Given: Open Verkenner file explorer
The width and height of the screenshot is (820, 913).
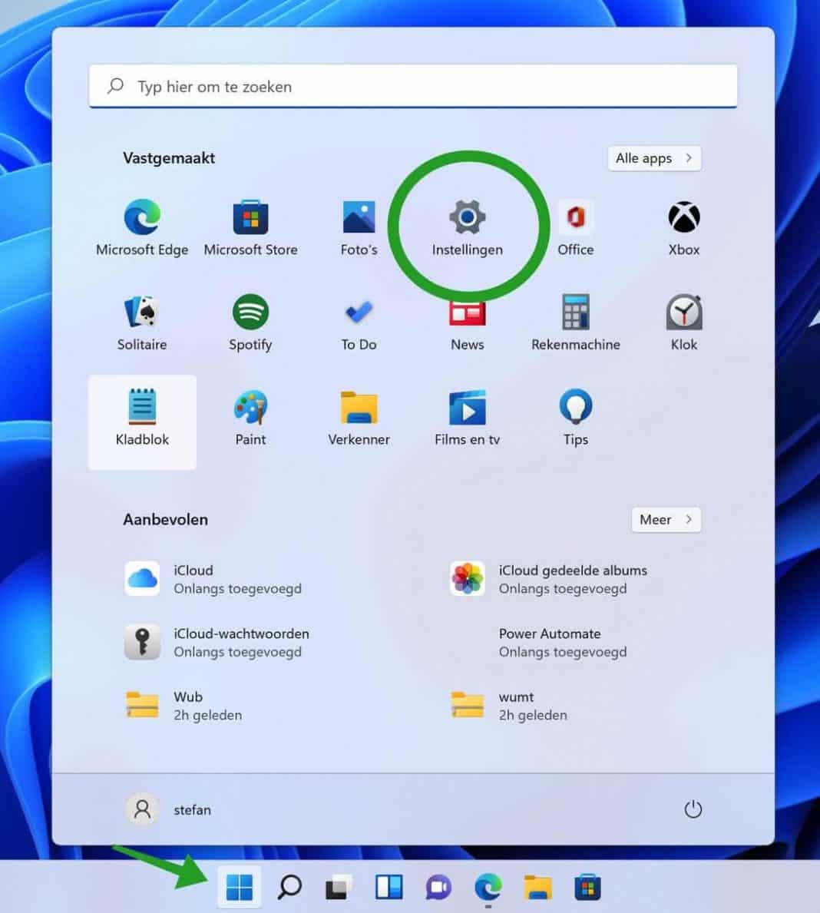Looking at the screenshot, I should (359, 418).
